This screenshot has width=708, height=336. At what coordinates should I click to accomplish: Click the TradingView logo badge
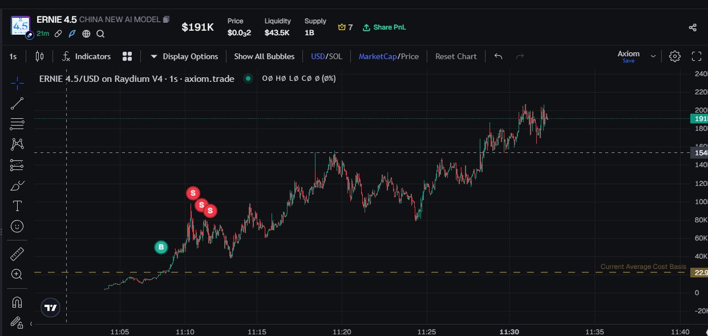51,307
